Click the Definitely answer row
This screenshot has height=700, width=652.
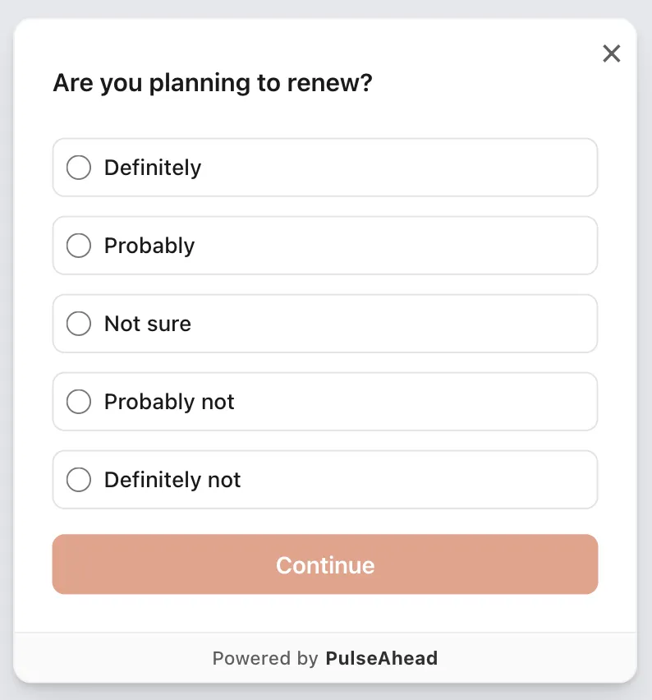pyautogui.click(x=325, y=167)
